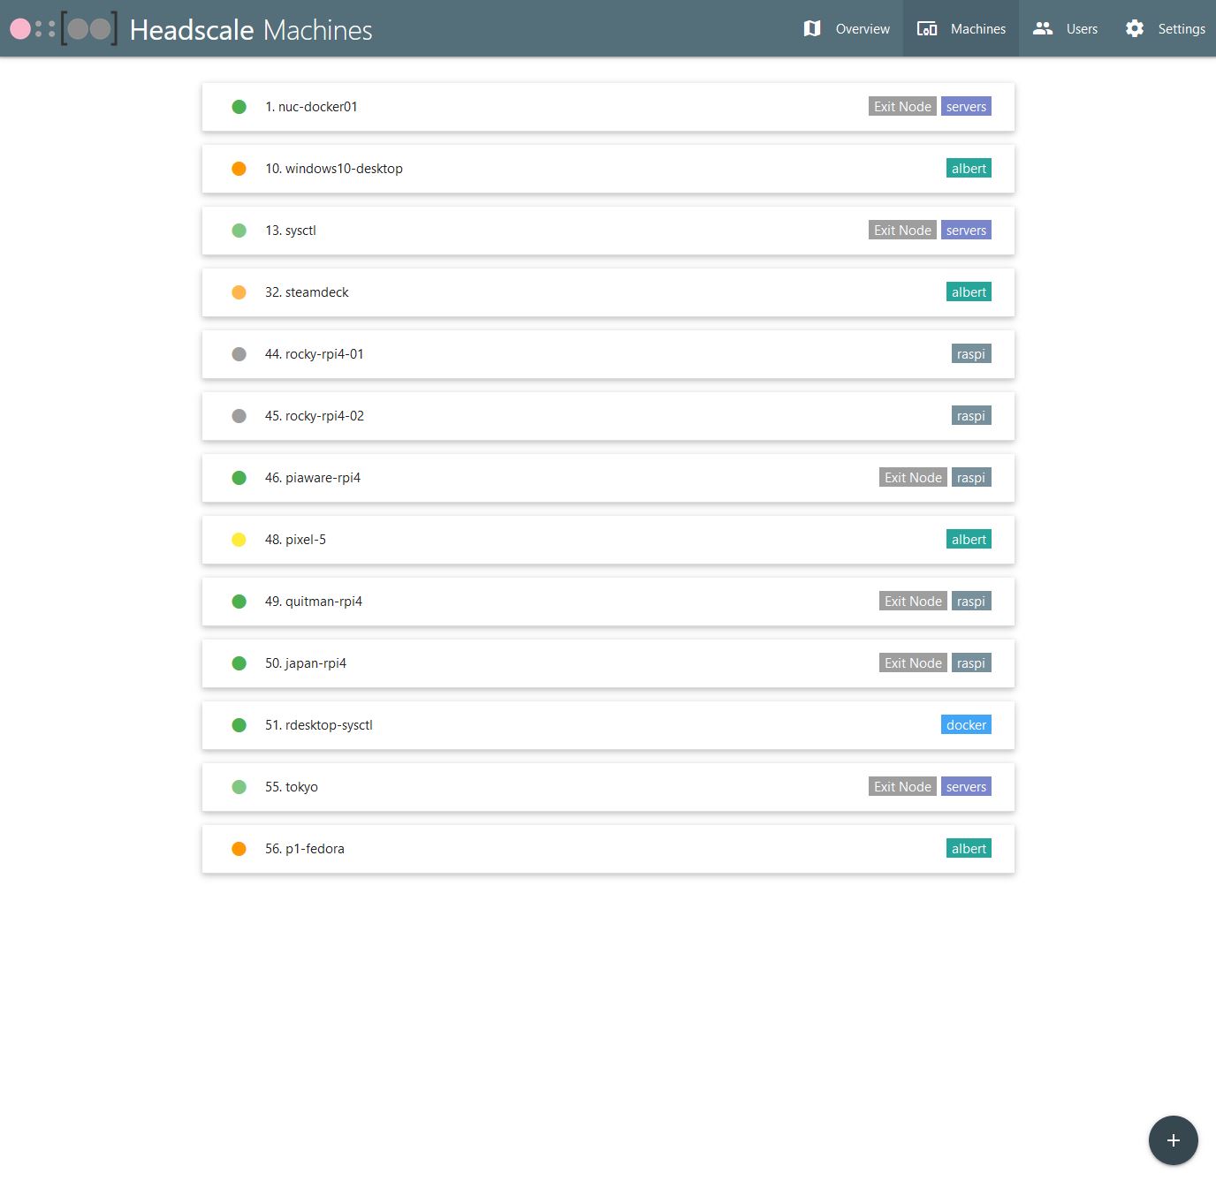Click status dot of steamdeck
Screen dimensions: 1216x1181
click(239, 292)
